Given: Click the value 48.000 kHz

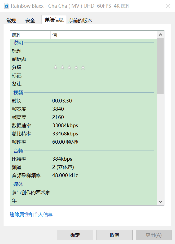Looking at the screenshot, I should [65, 175].
